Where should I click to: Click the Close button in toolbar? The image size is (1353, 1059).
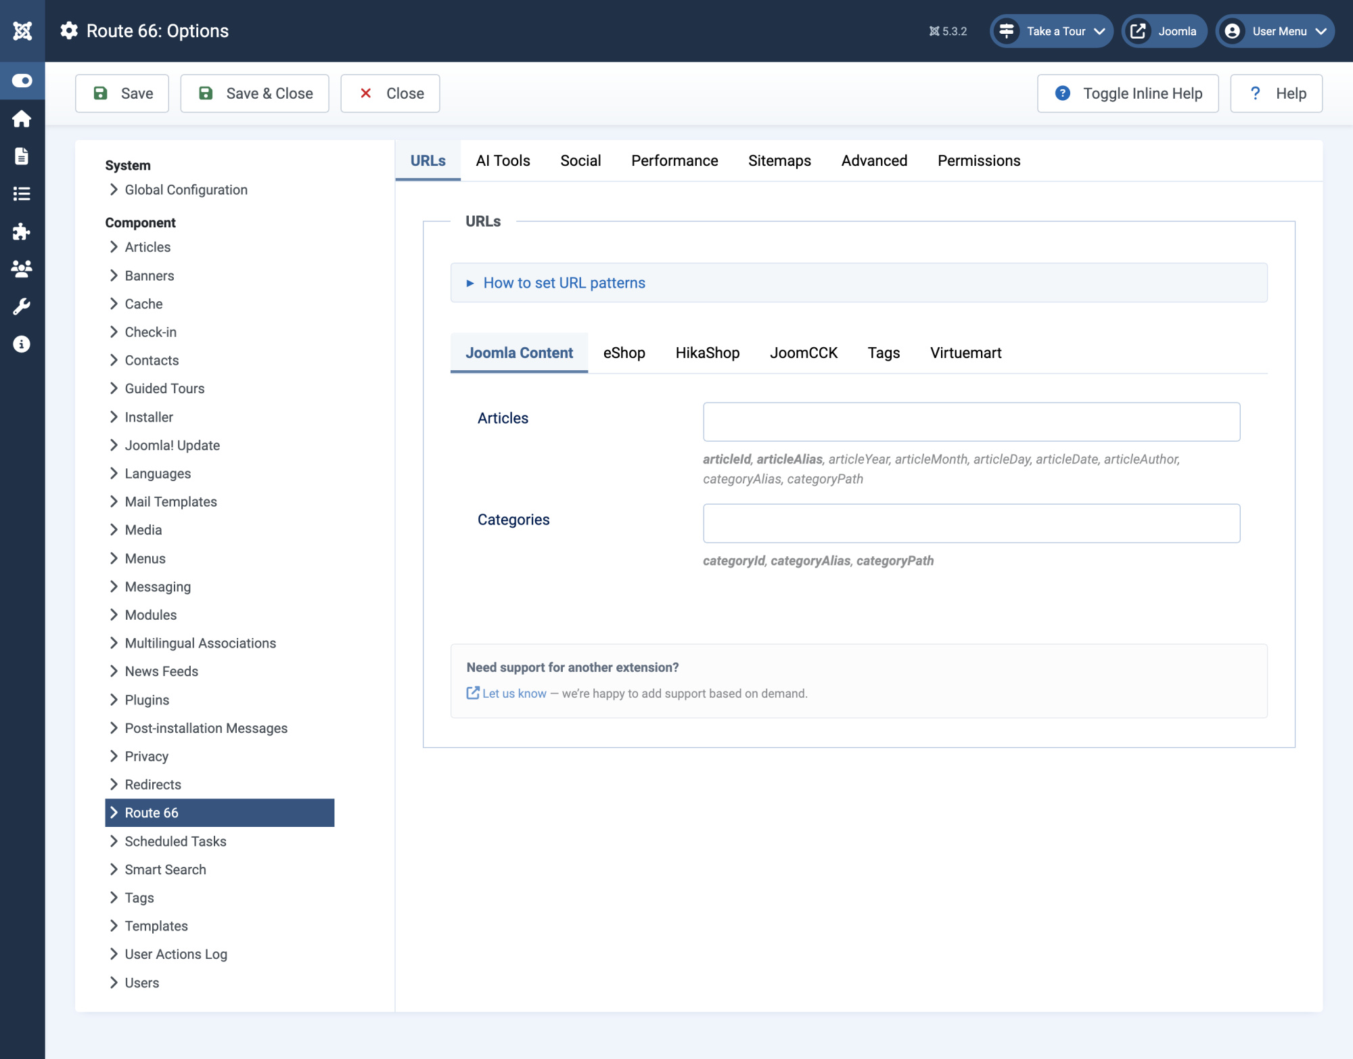pyautogui.click(x=390, y=93)
